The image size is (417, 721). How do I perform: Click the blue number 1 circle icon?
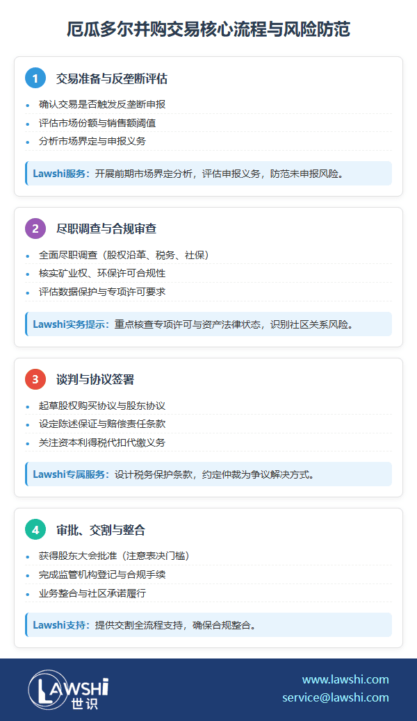pyautogui.click(x=35, y=78)
